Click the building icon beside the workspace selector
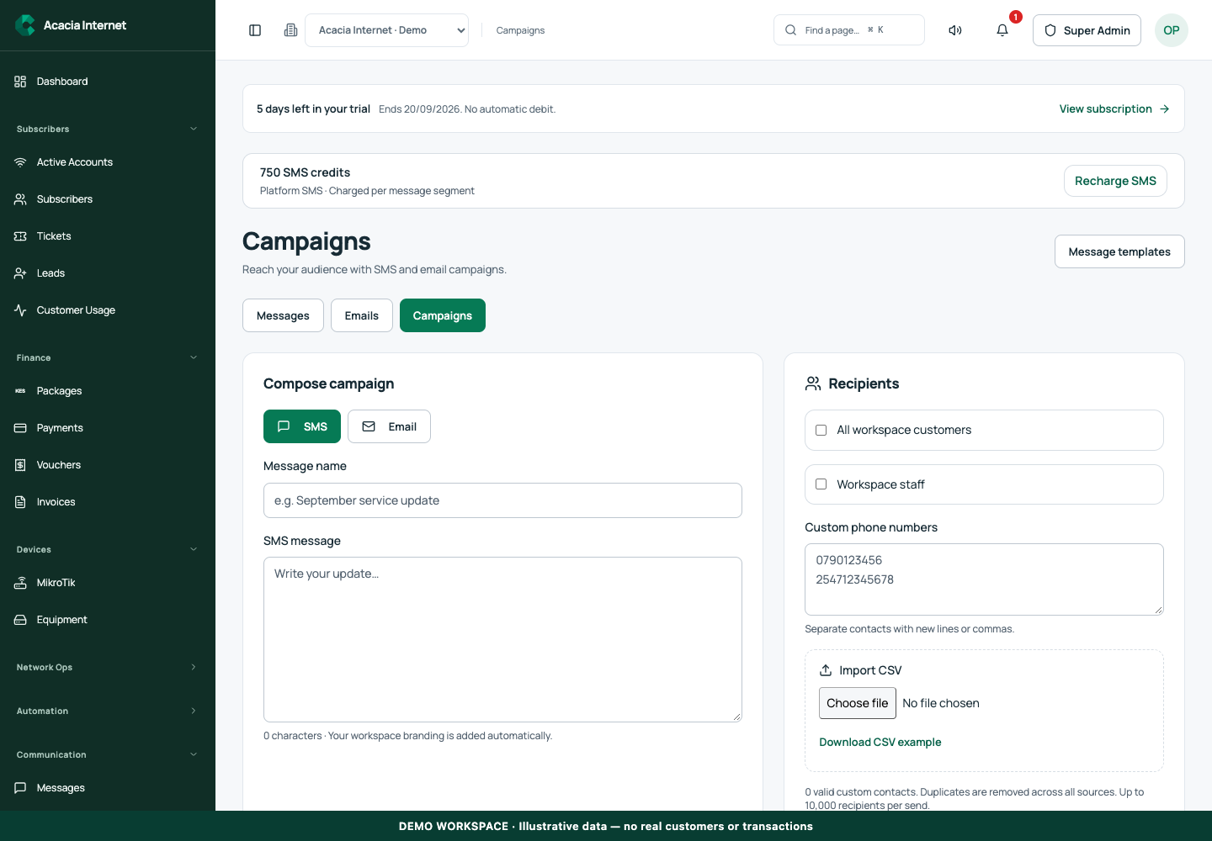 pos(290,30)
